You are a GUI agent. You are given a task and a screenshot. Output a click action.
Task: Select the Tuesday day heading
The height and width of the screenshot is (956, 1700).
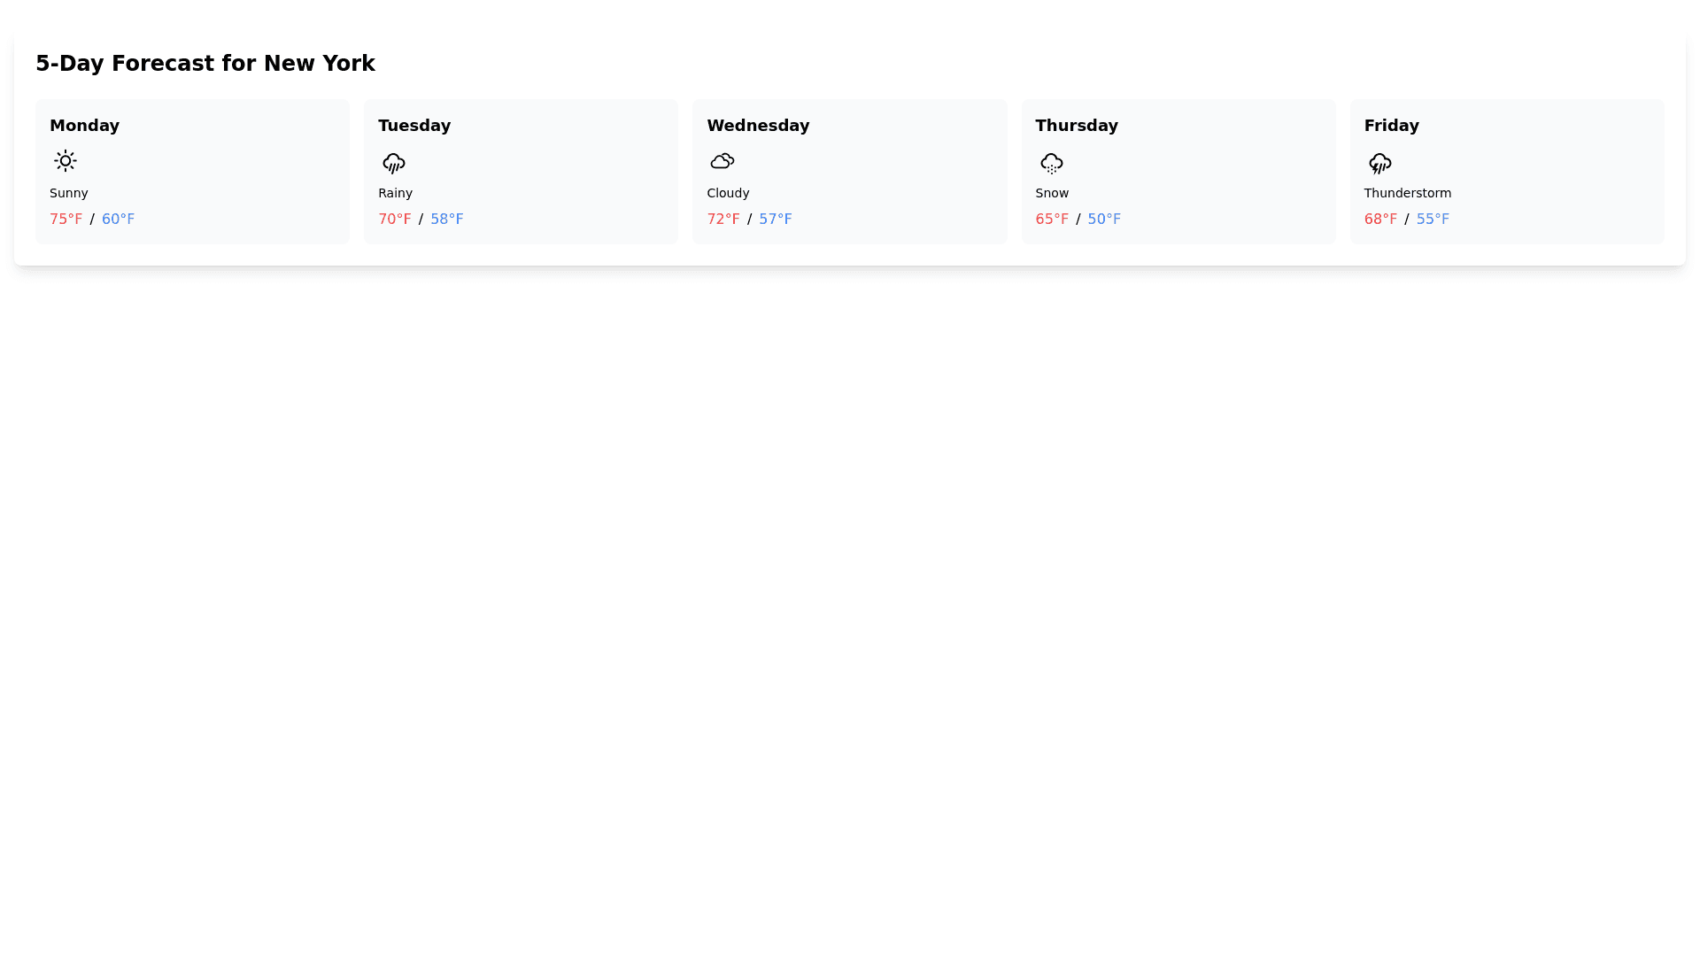[413, 126]
